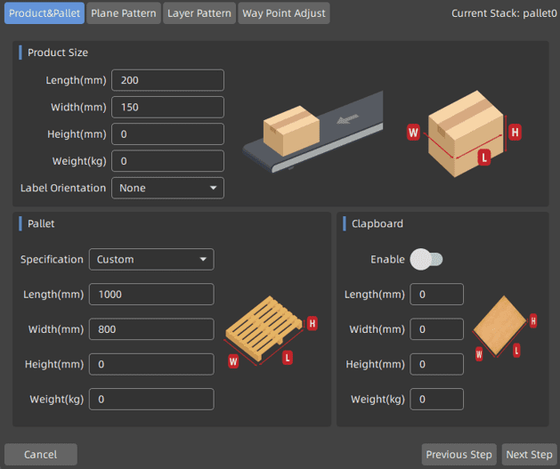Click the red L marker on pallet diagram

click(x=288, y=358)
